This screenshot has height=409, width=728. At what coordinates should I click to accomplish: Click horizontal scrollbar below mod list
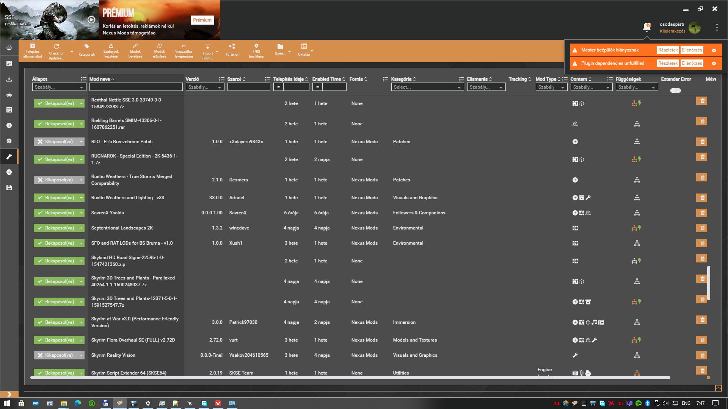coord(350,378)
